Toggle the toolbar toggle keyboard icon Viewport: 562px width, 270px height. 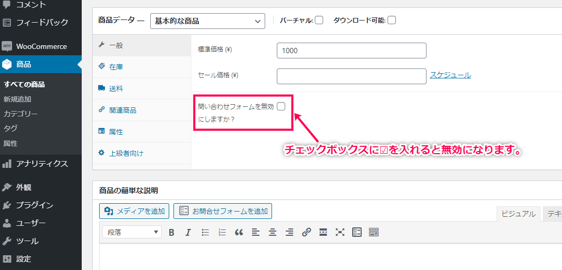pyautogui.click(x=374, y=233)
